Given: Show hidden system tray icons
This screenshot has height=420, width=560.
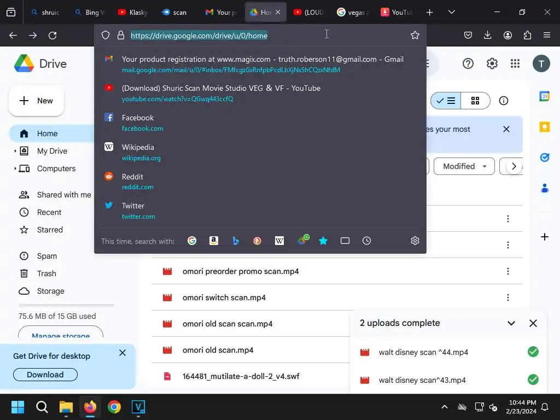Looking at the screenshot, I should pos(444,407).
